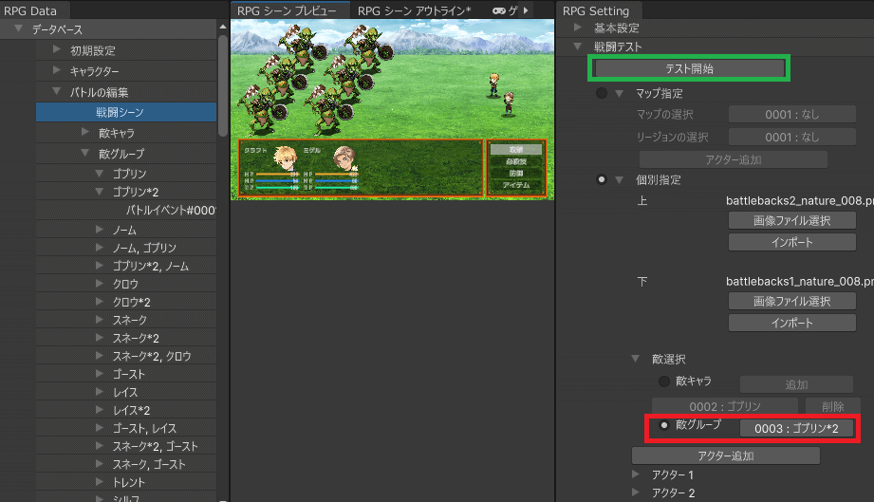Click インポート for the lower battleback
Screen dimensions: 874x502
point(791,323)
